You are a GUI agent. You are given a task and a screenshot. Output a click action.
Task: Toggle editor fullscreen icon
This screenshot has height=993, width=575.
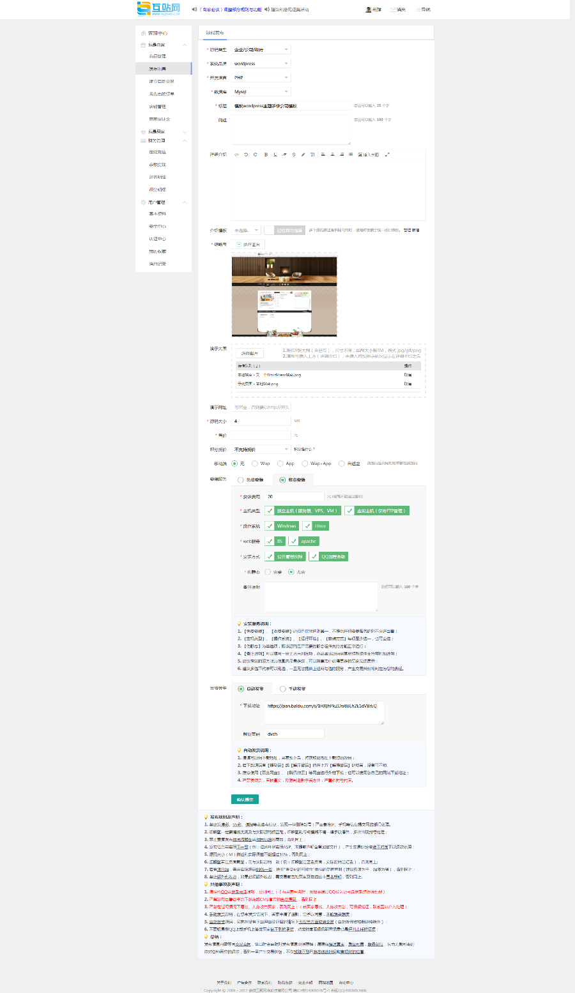(387, 155)
